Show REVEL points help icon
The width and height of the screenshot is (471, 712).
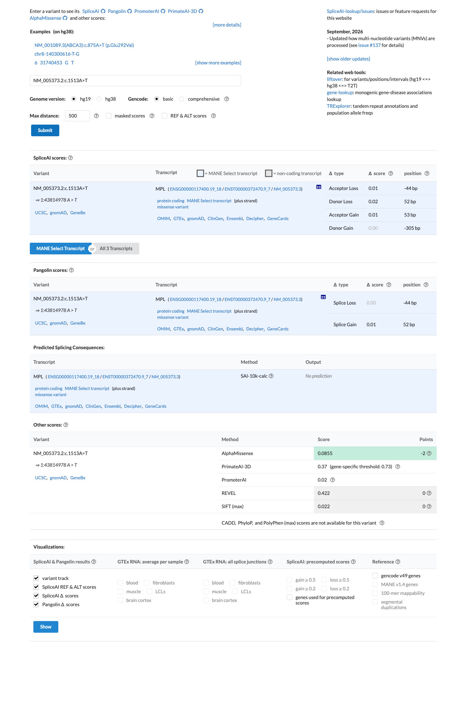click(x=429, y=493)
